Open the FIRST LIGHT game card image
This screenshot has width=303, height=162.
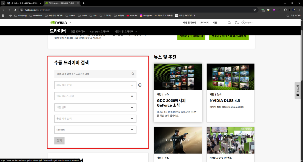[178, 140]
